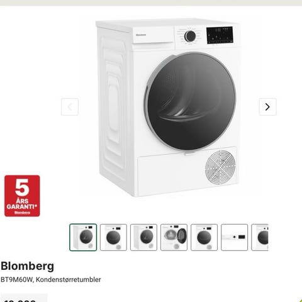Screen dimensions: 302x302
Task: Click the greyed-out previous image arrow
Action: tap(70, 107)
